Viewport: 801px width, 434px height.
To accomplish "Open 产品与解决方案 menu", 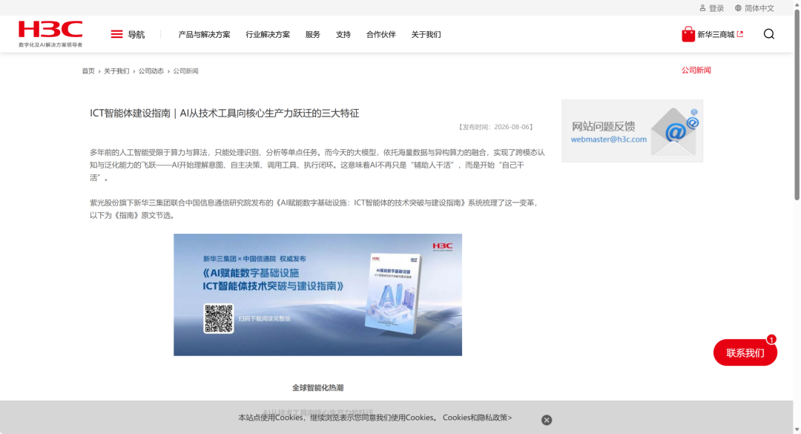I will [205, 34].
